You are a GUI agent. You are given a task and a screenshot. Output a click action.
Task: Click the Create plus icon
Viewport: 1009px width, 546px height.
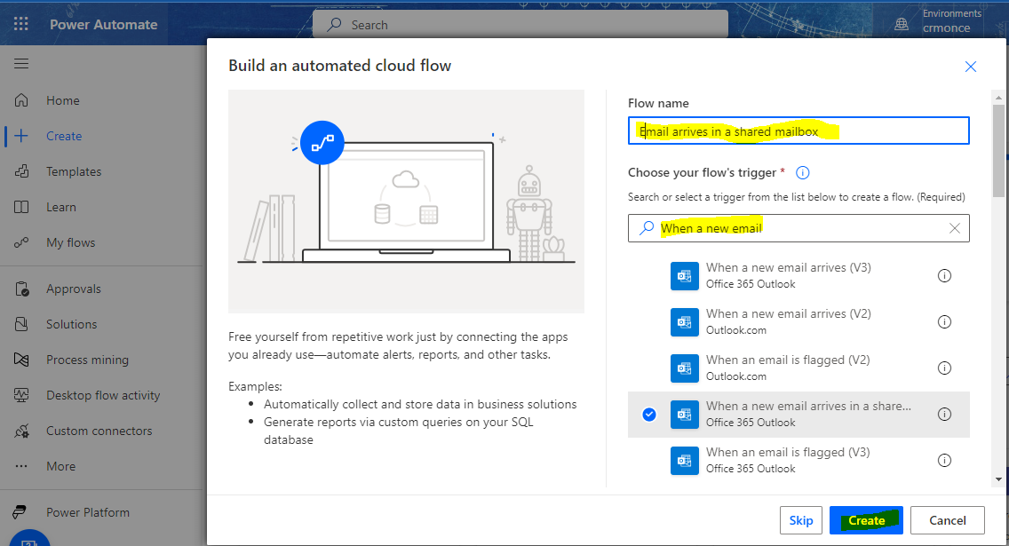(21, 136)
